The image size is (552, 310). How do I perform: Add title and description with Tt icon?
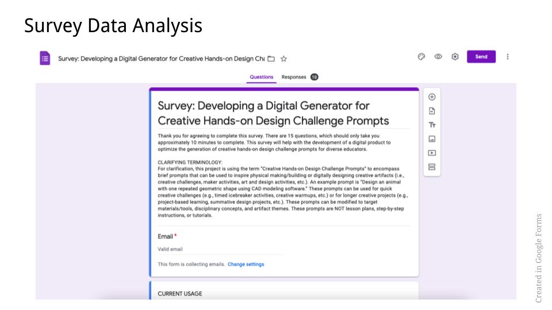432,125
